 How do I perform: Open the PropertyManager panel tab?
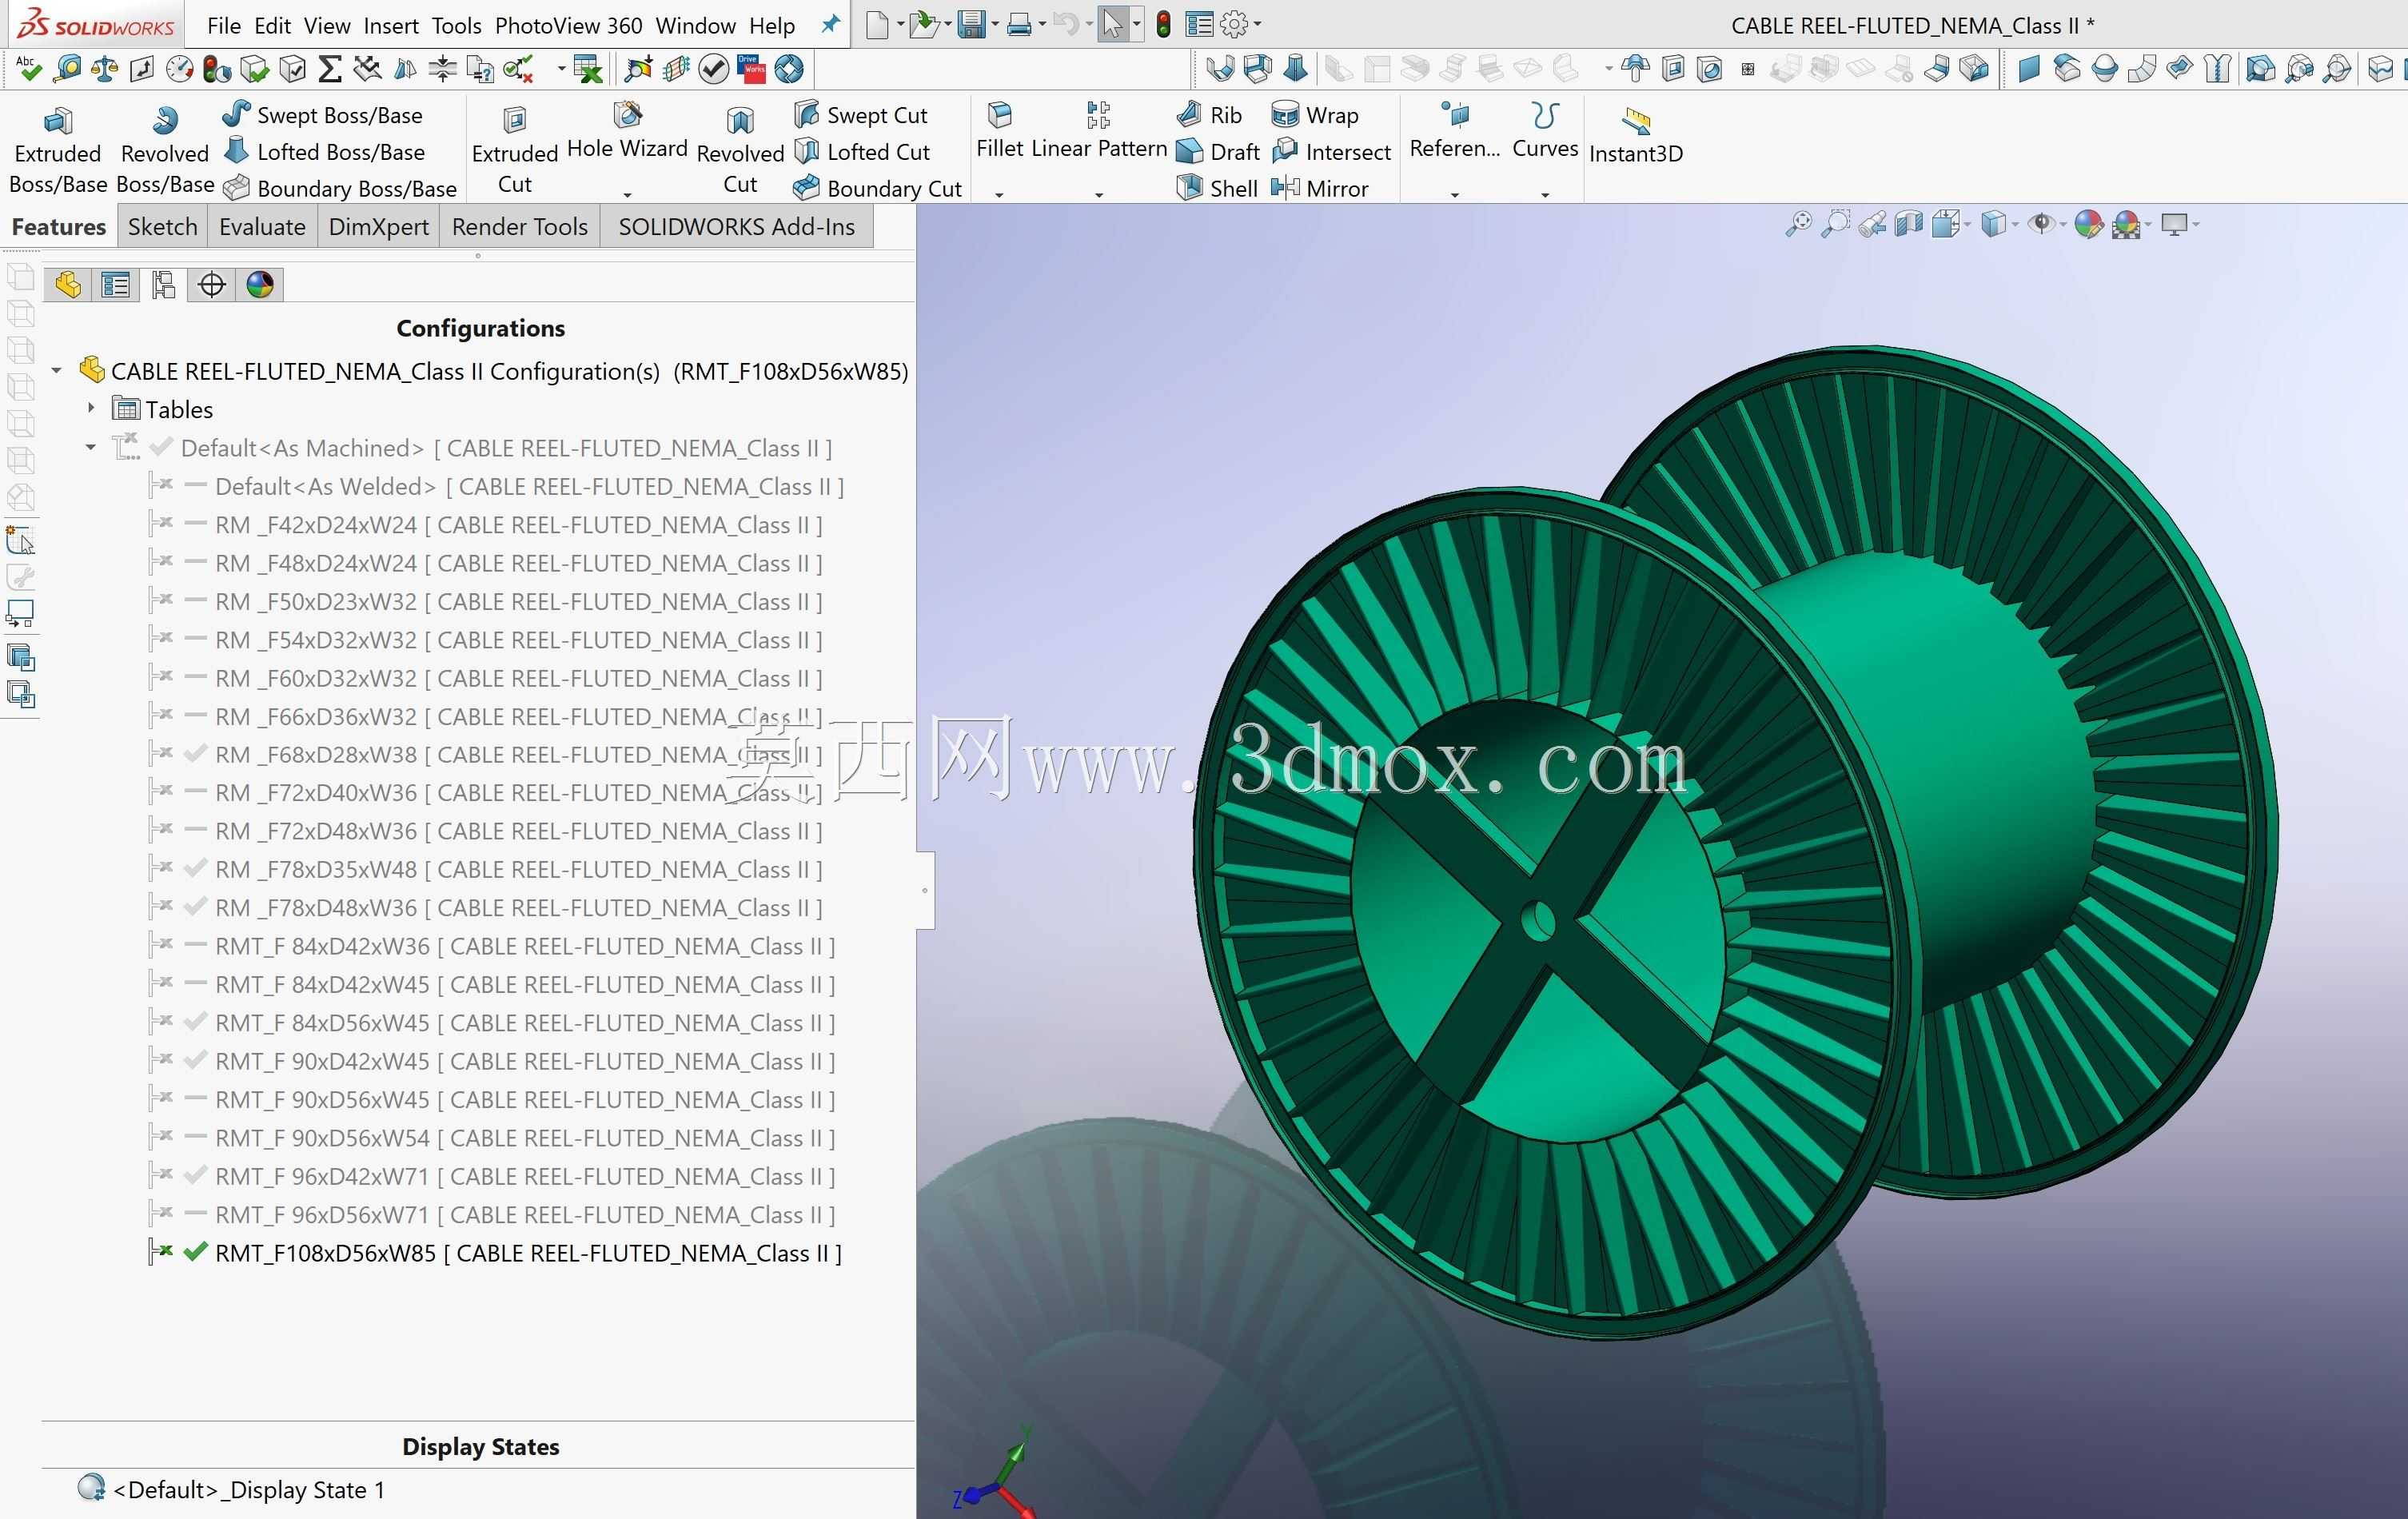pyautogui.click(x=116, y=285)
